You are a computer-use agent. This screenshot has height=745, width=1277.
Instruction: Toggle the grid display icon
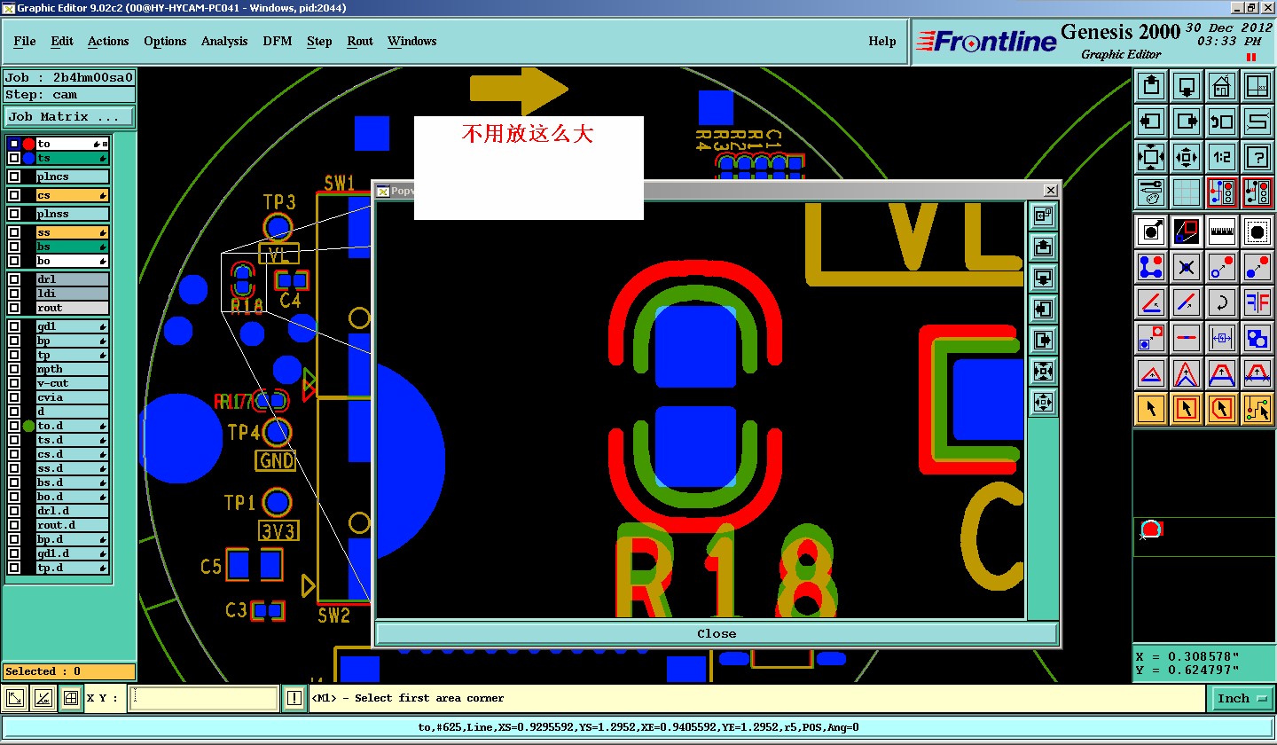1187,192
